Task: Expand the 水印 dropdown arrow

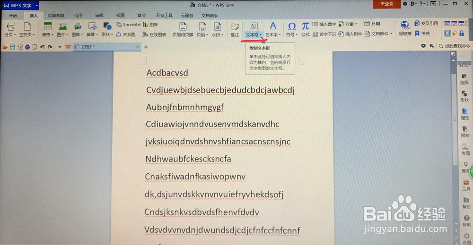Action: (222, 35)
